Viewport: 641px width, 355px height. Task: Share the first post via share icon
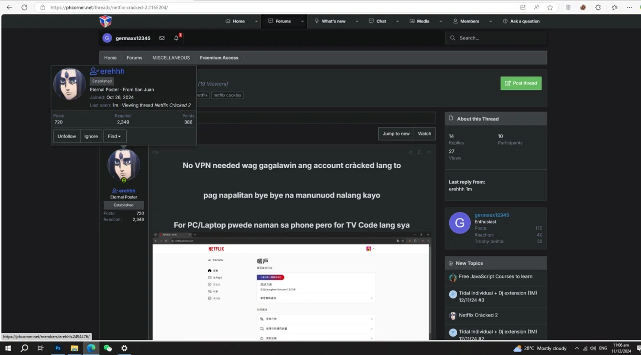click(x=411, y=152)
